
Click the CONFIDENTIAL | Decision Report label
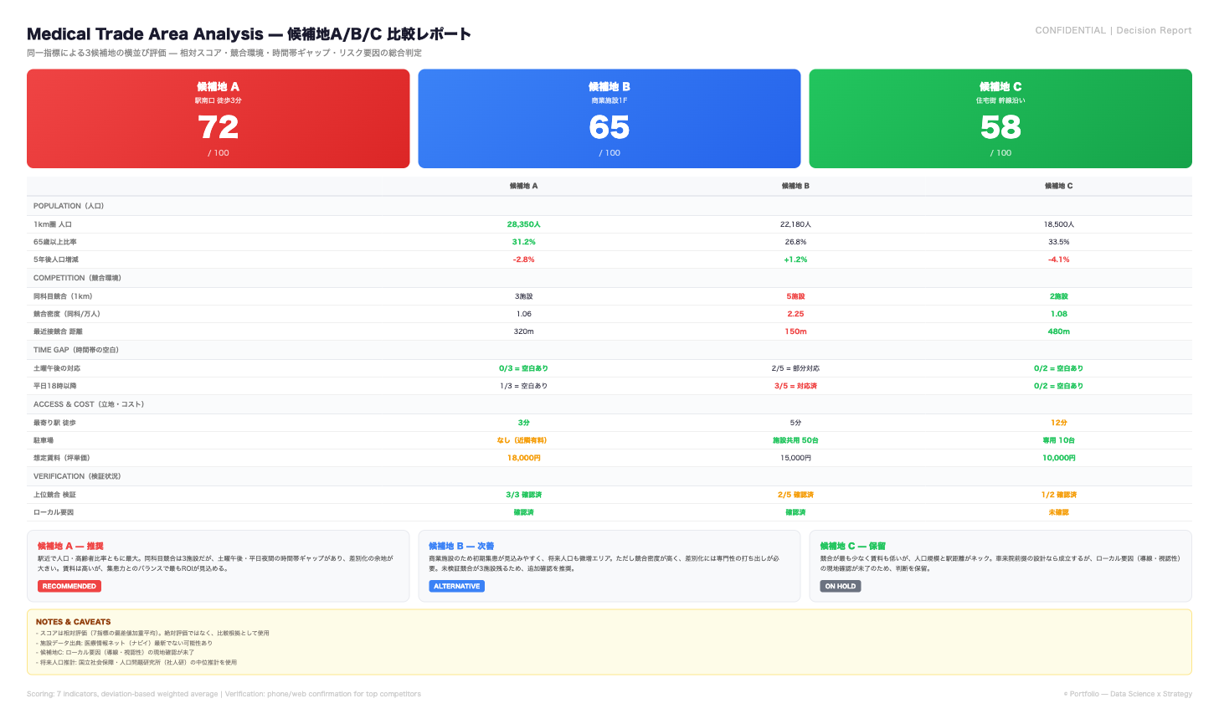coord(1113,30)
